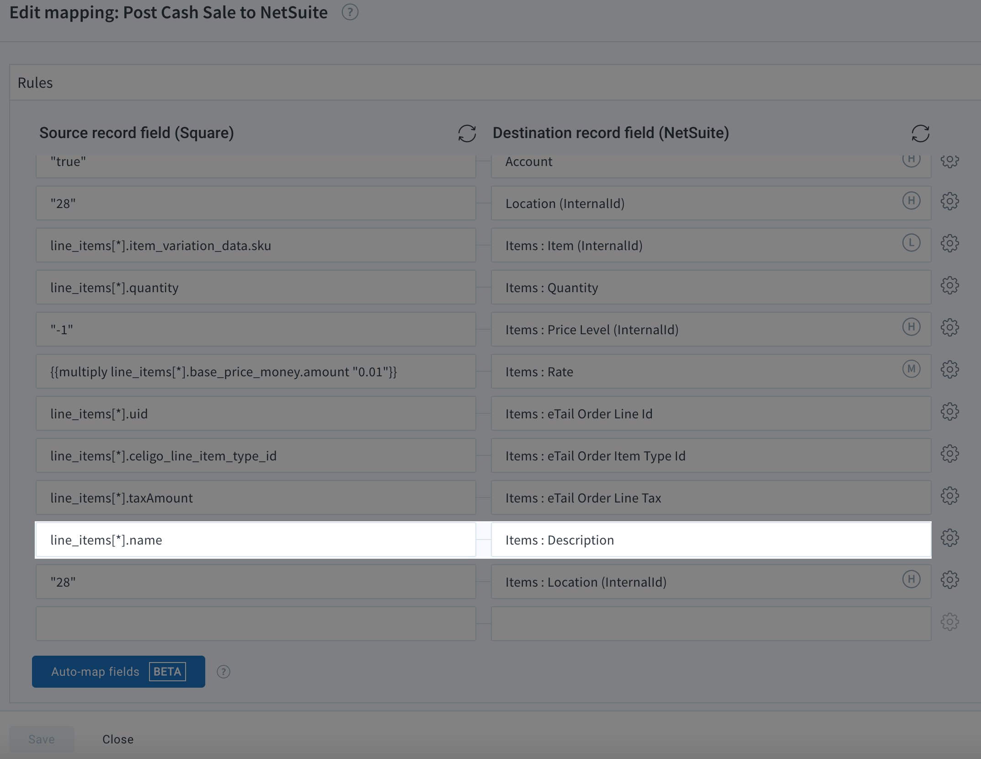
Task: Click the Close button
Action: [118, 739]
